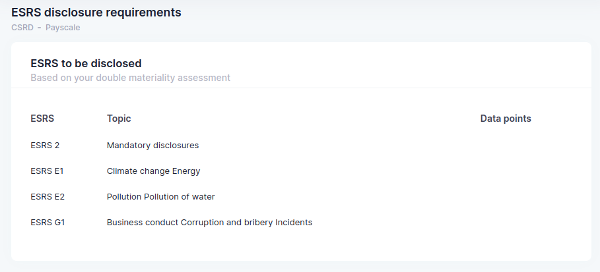The width and height of the screenshot is (600, 272).
Task: Select the Incidents item in G1 row
Action: click(294, 222)
